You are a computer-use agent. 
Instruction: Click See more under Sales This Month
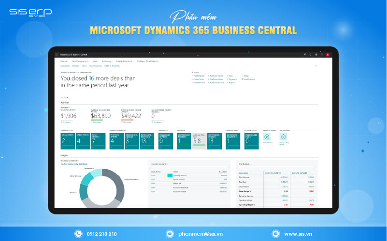click(x=65, y=123)
